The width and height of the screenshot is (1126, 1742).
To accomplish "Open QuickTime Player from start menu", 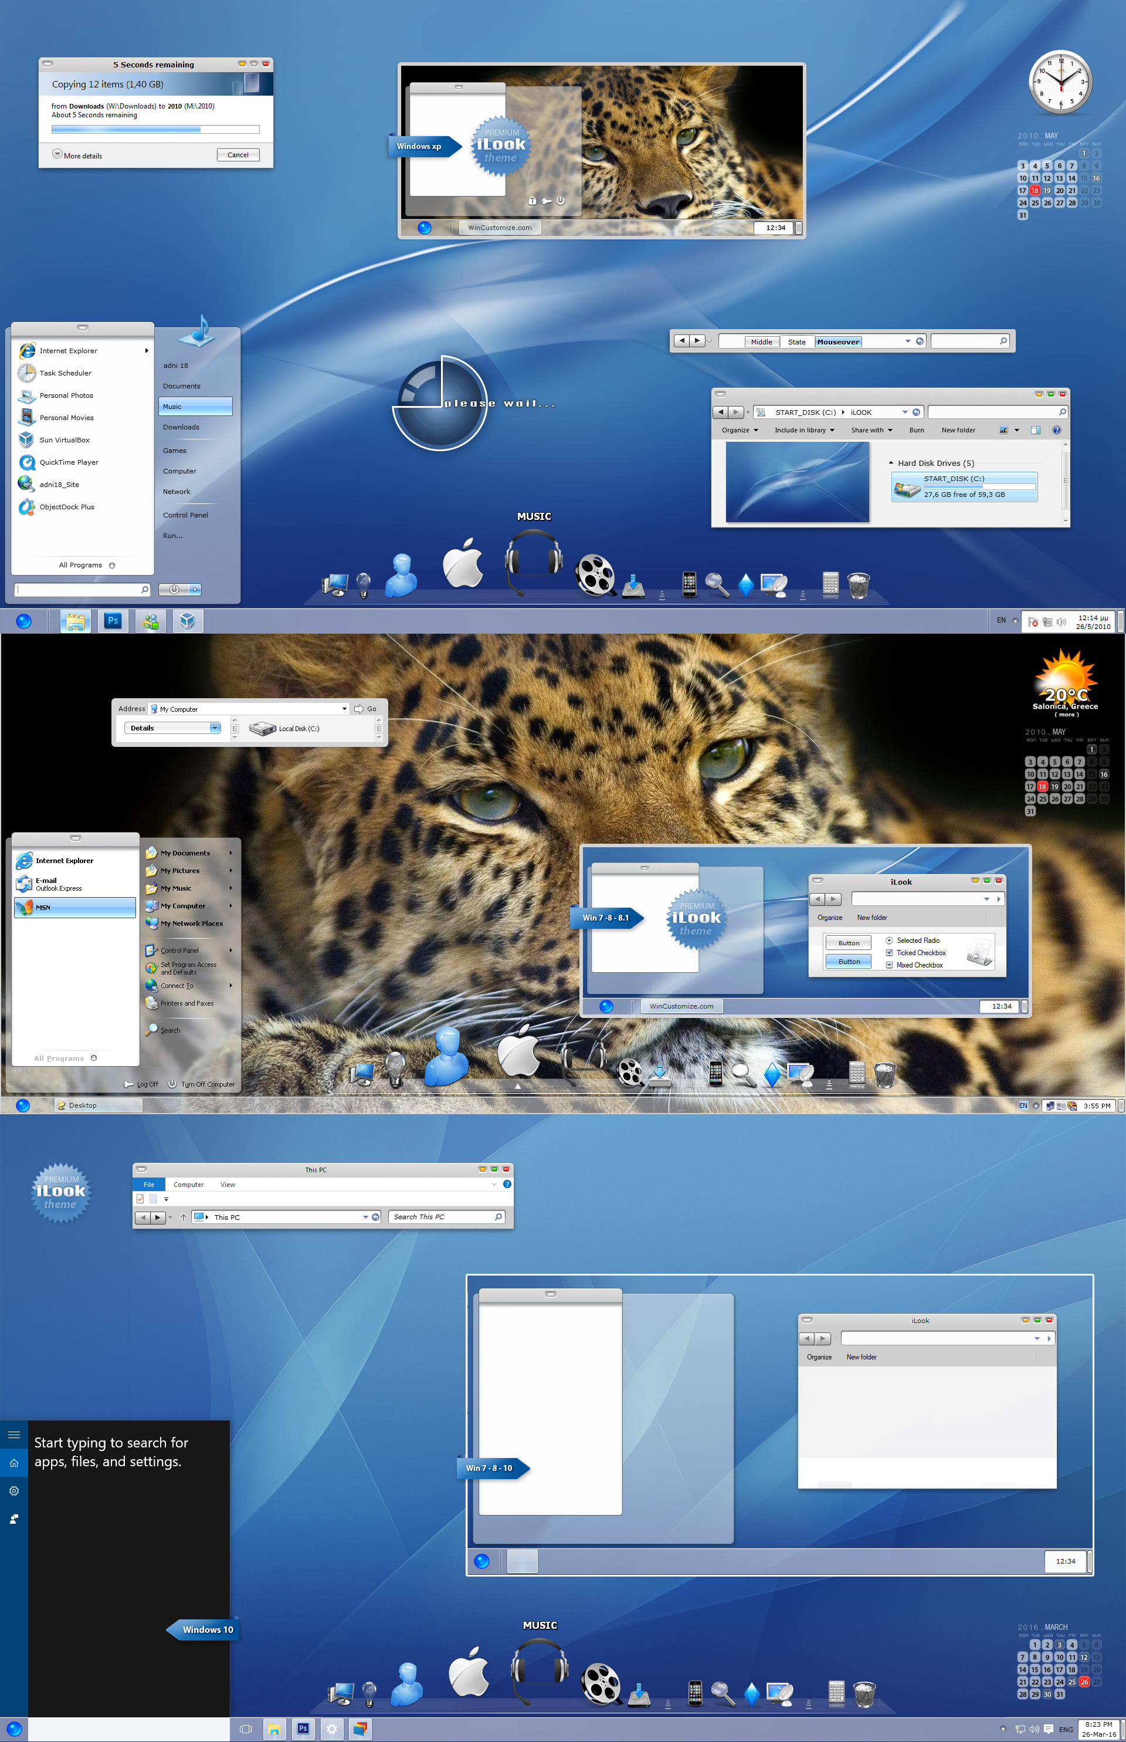I will coord(68,462).
